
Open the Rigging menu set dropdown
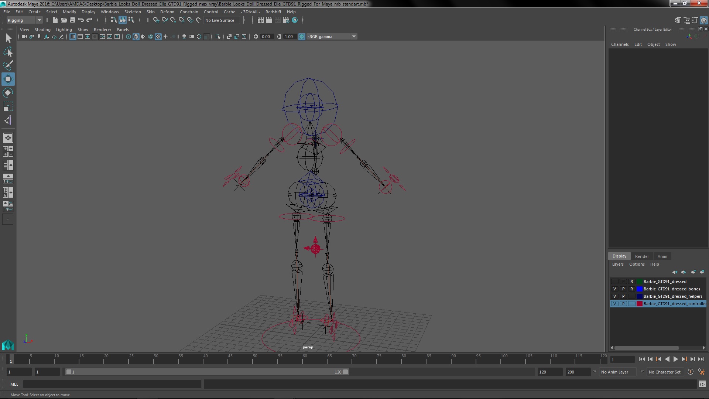click(24, 20)
